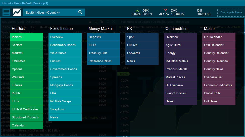This screenshot has height=137, width=245.
Task: Choose Swaptions entry
Action: pyautogui.click(x=65, y=109)
